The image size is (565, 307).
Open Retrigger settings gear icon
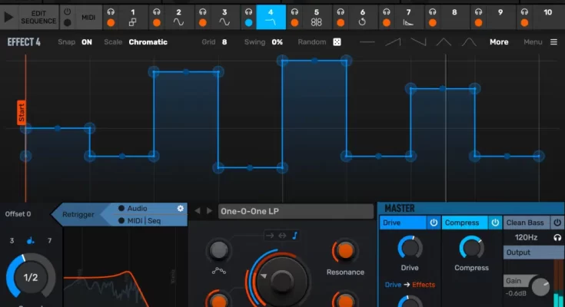click(x=181, y=208)
